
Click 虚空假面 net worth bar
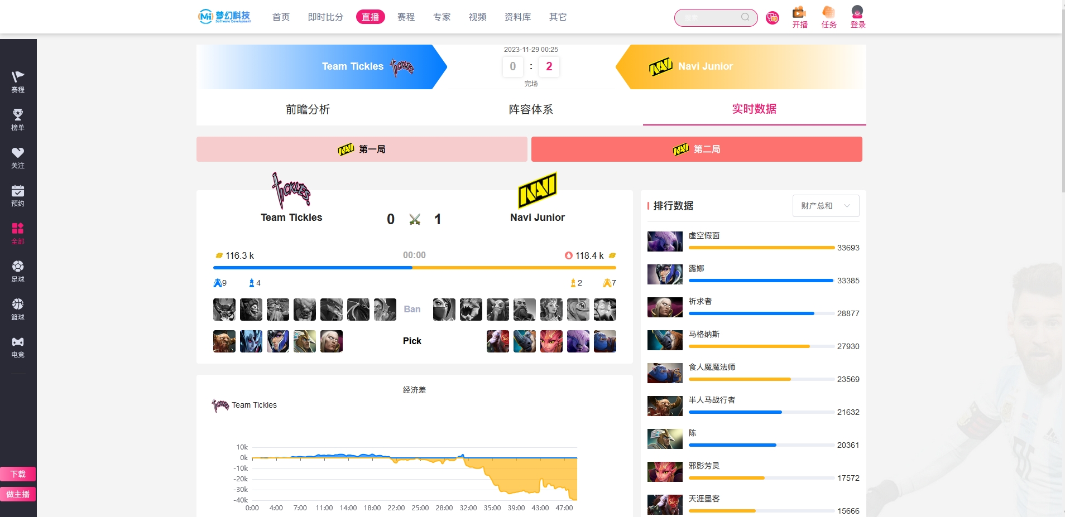(761, 248)
